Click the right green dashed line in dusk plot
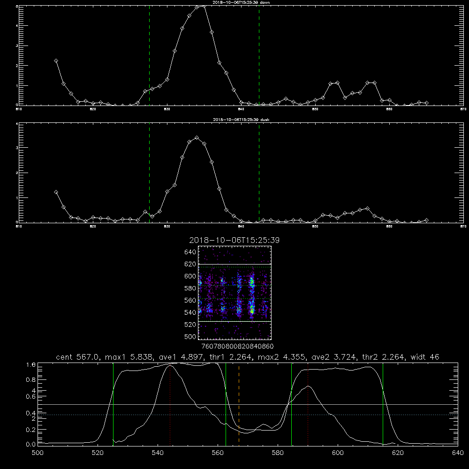Screen dimensions: 469x469 259,173
